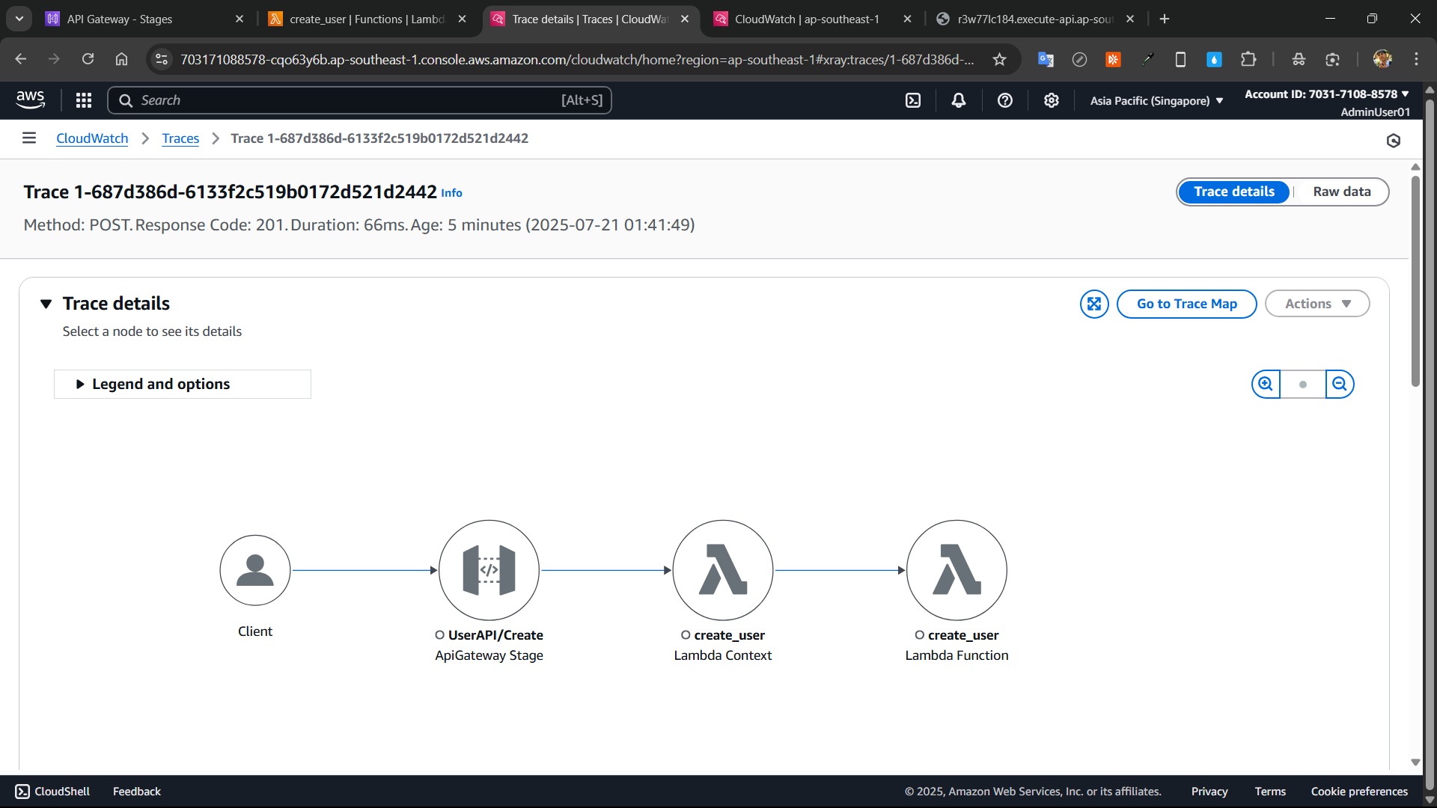Bookmark this page with the star icon
The height and width of the screenshot is (808, 1437).
[999, 59]
